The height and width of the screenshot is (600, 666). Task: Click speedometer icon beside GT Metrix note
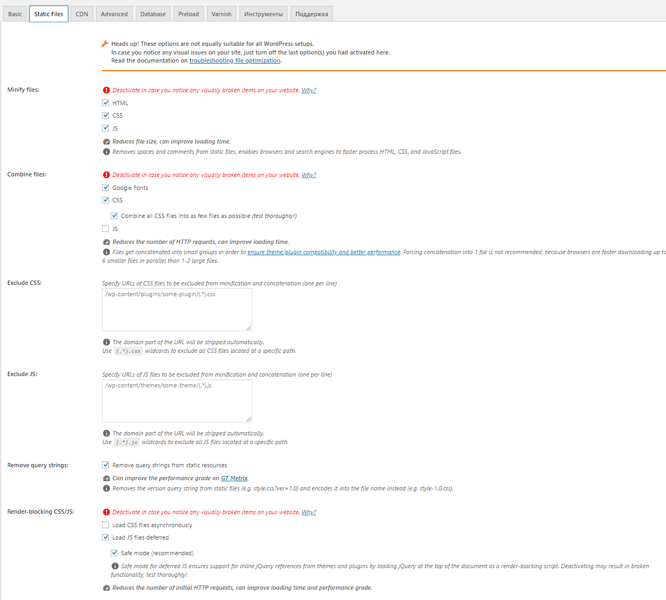pos(106,478)
